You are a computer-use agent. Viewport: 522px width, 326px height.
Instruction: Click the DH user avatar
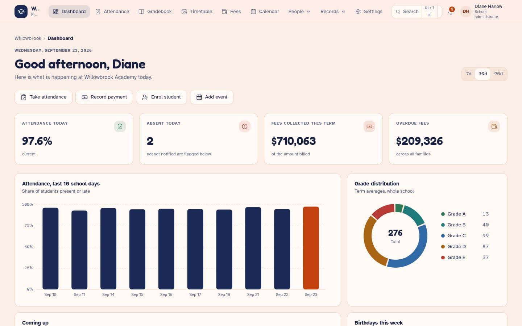coord(466,12)
